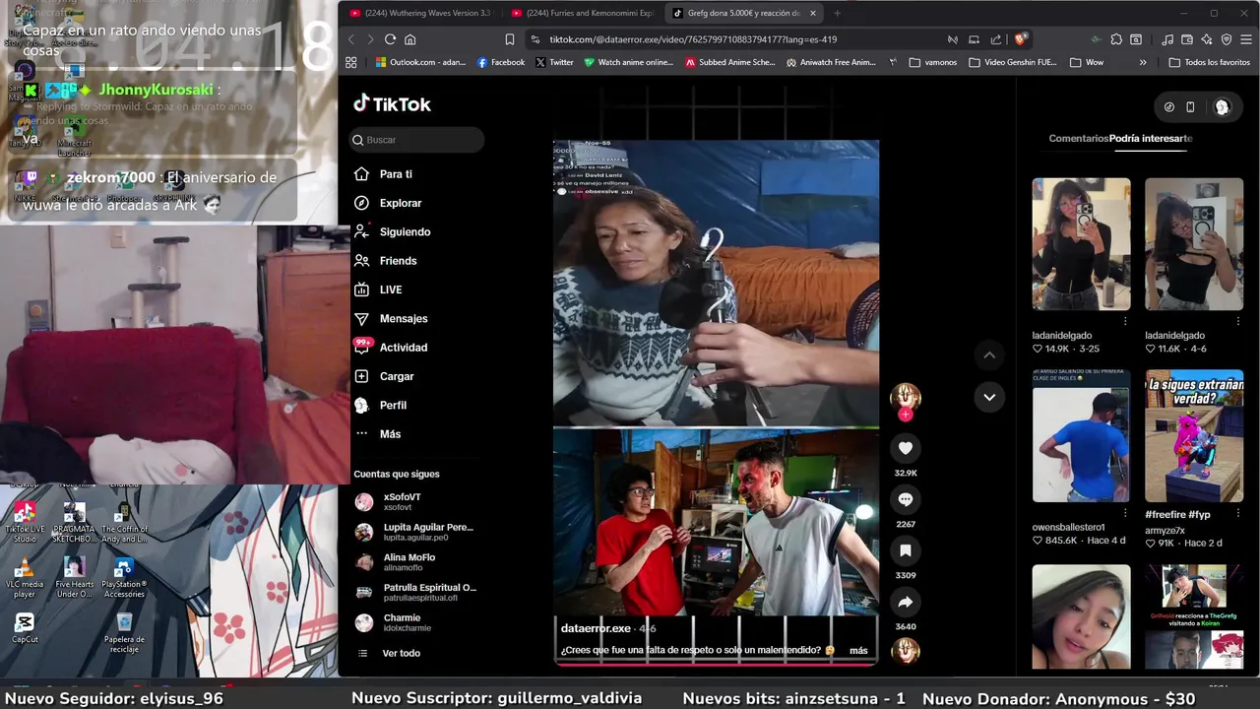Image resolution: width=1260 pixels, height=709 pixels.
Task: Bookmark this page in address bar
Action: pos(509,39)
